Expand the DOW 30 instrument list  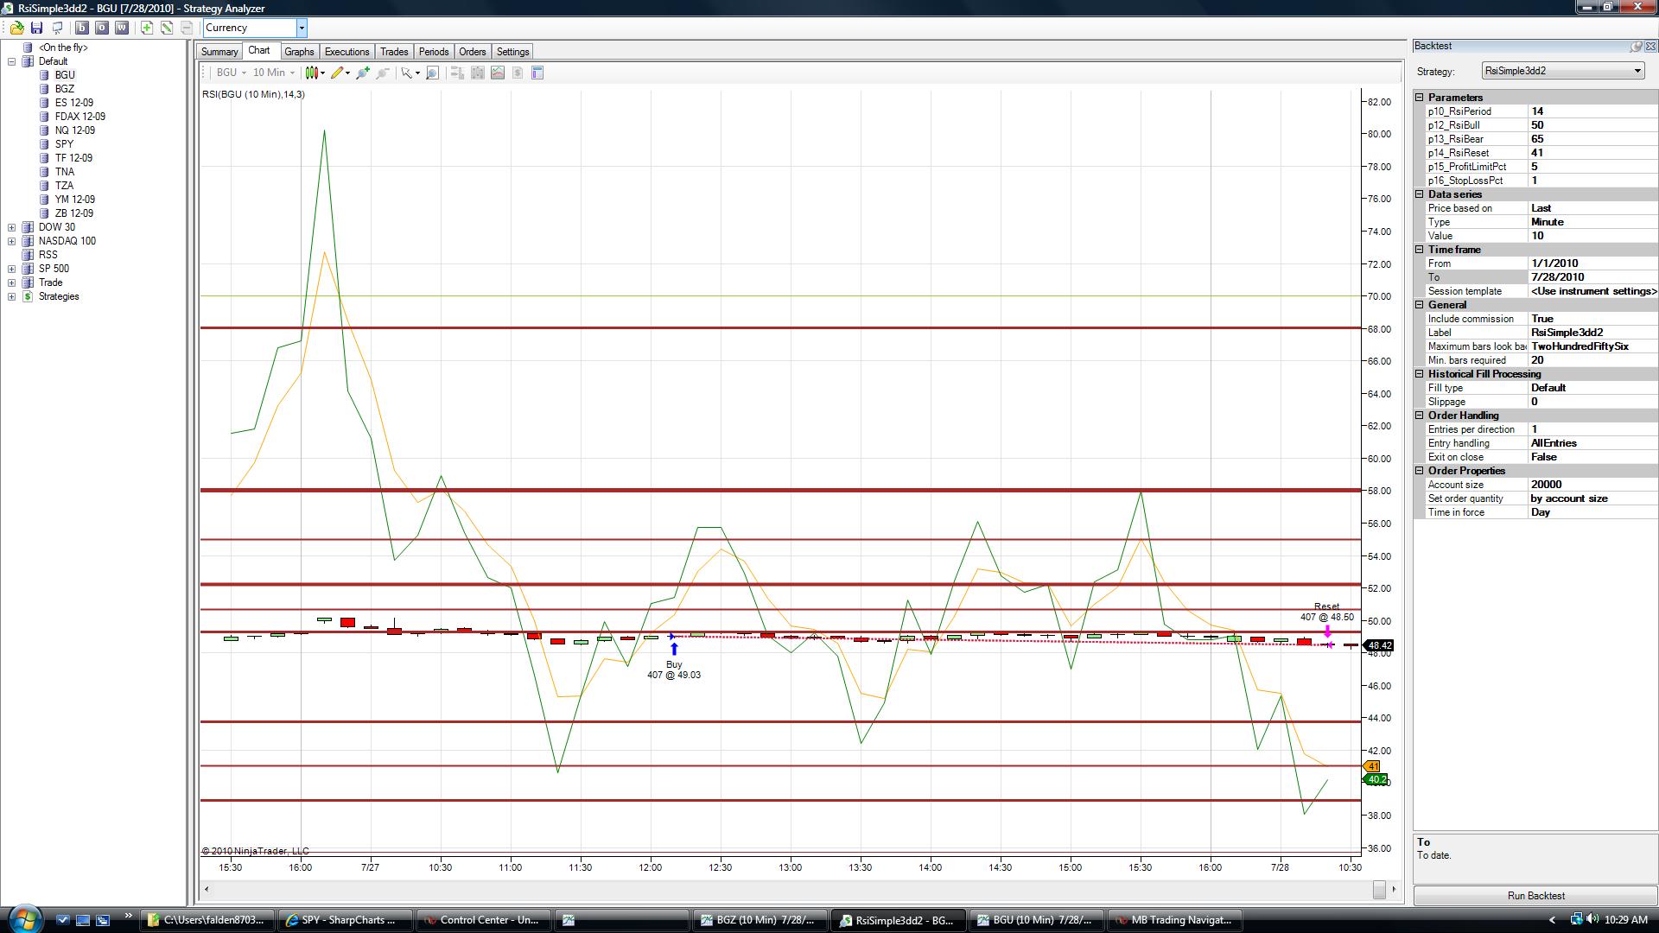point(12,227)
